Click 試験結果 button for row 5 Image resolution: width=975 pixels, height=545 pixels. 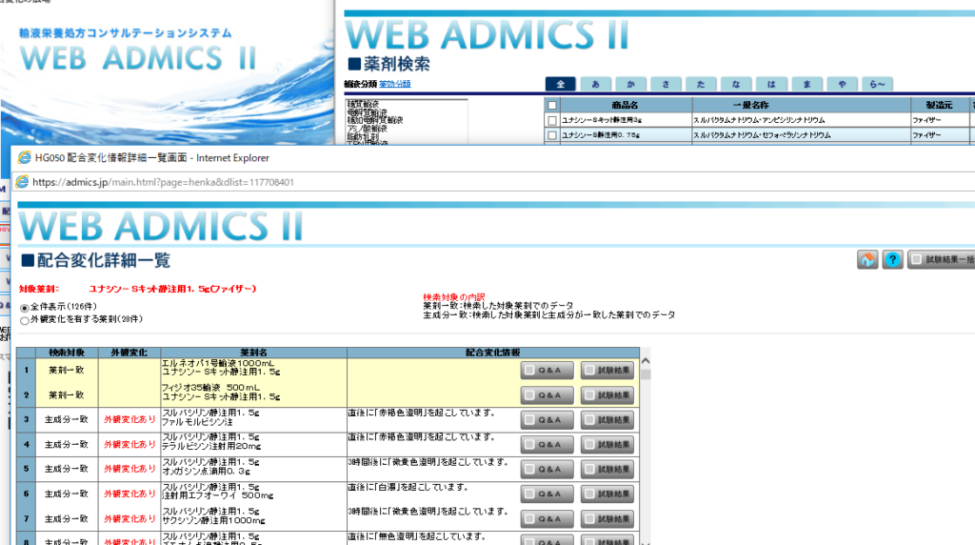tap(607, 469)
